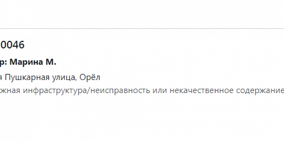Click the truncated author label before Марина
Viewport: 284px width, 142px height.
click(3, 62)
